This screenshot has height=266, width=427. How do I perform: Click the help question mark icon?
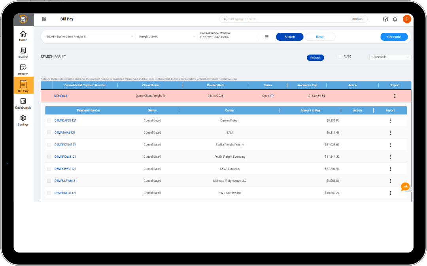[x=385, y=19]
